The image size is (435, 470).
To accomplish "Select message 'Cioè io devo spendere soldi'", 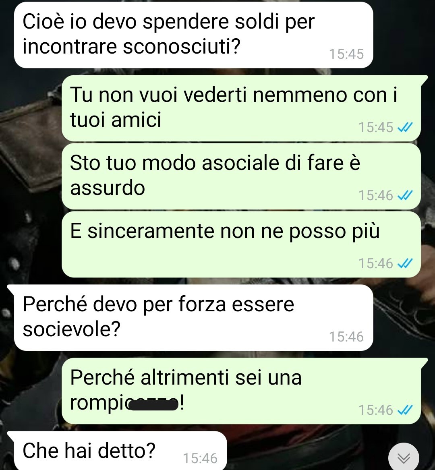I will [194, 35].
